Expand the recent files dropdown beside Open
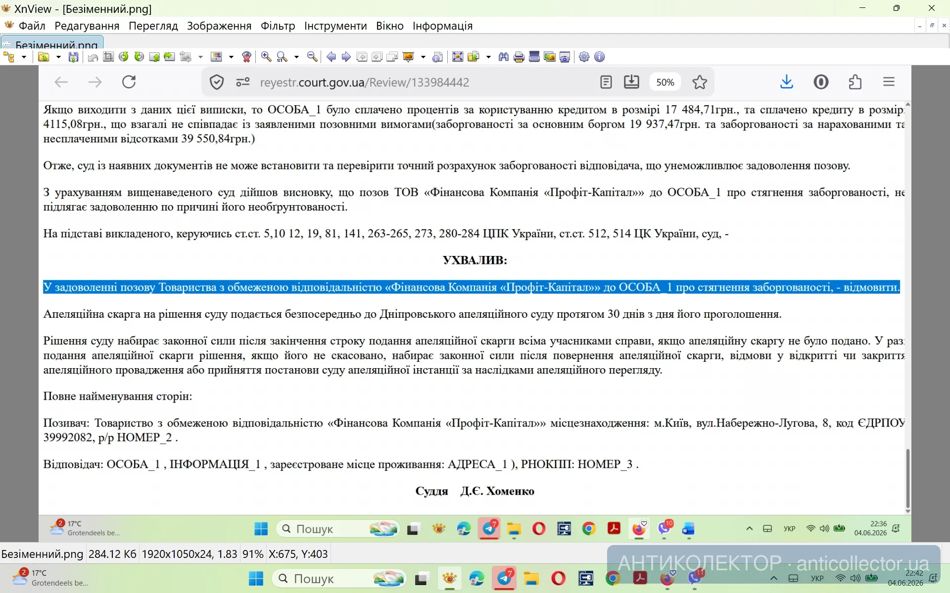The width and height of the screenshot is (950, 593). point(58,57)
